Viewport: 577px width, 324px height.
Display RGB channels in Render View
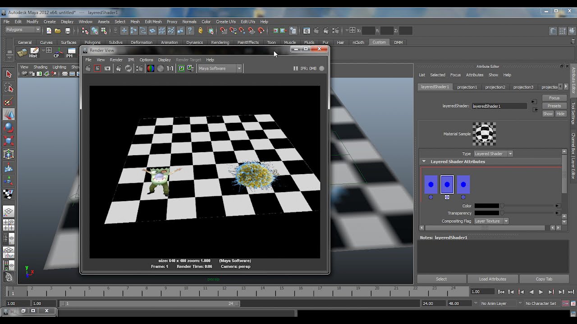coord(151,68)
